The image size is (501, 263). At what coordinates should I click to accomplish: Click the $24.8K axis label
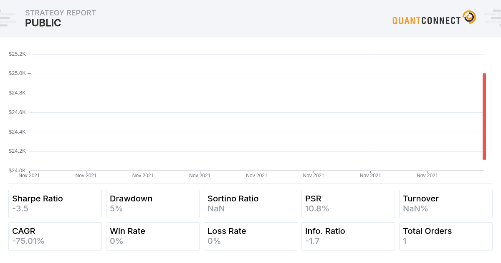pos(17,93)
